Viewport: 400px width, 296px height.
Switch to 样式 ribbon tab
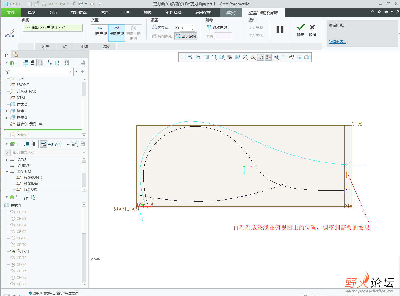(x=231, y=12)
